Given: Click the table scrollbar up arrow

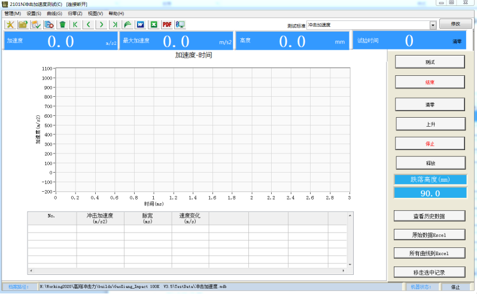Looking at the screenshot, I should pyautogui.click(x=350, y=215).
